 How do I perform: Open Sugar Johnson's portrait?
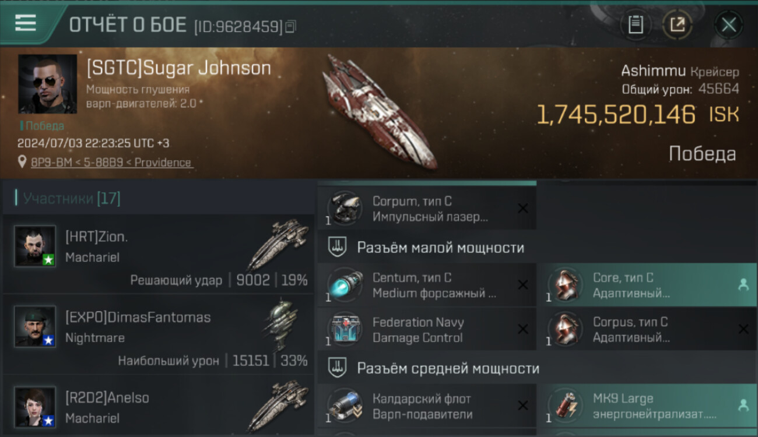[47, 84]
